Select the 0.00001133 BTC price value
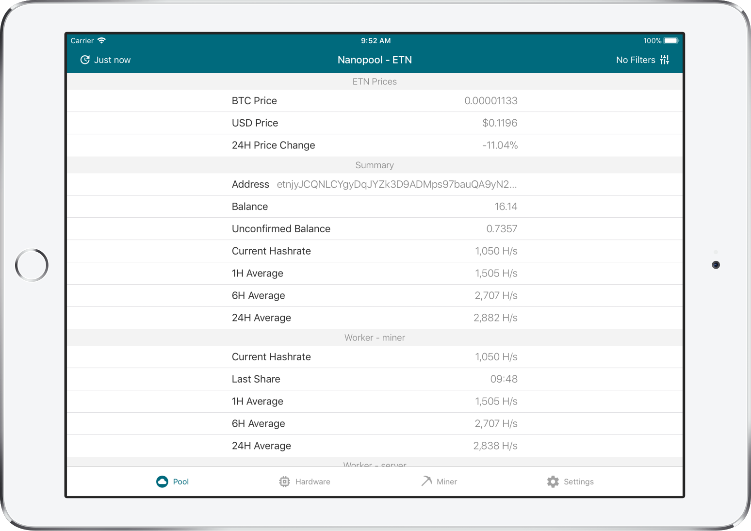 (x=491, y=101)
